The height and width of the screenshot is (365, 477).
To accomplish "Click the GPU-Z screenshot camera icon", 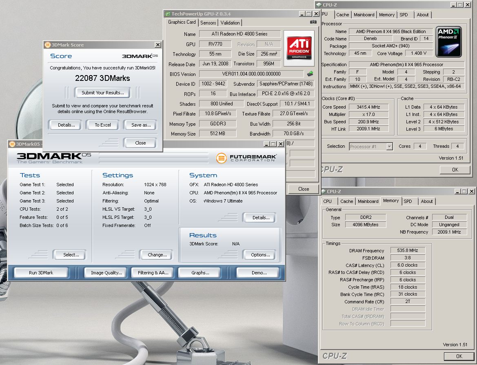I will point(313,22).
